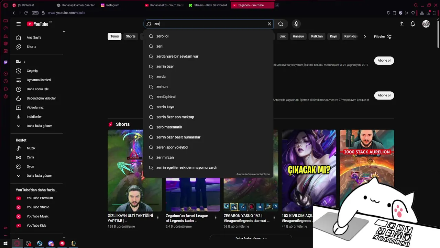Open Videolarınız page

click(x=37, y=107)
